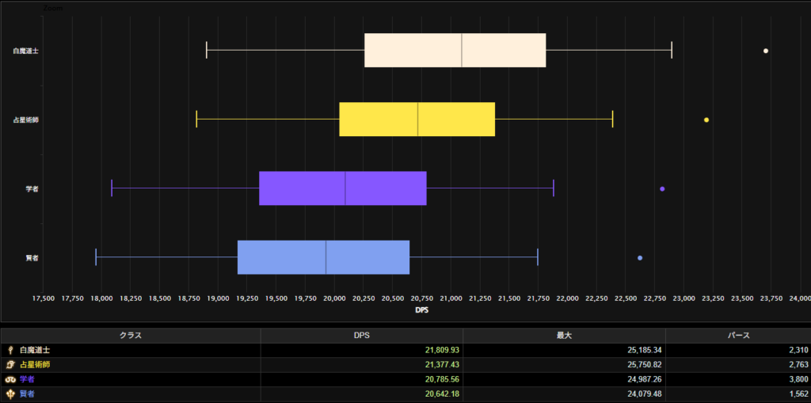Click the Scholar job icon in table

coord(10,379)
